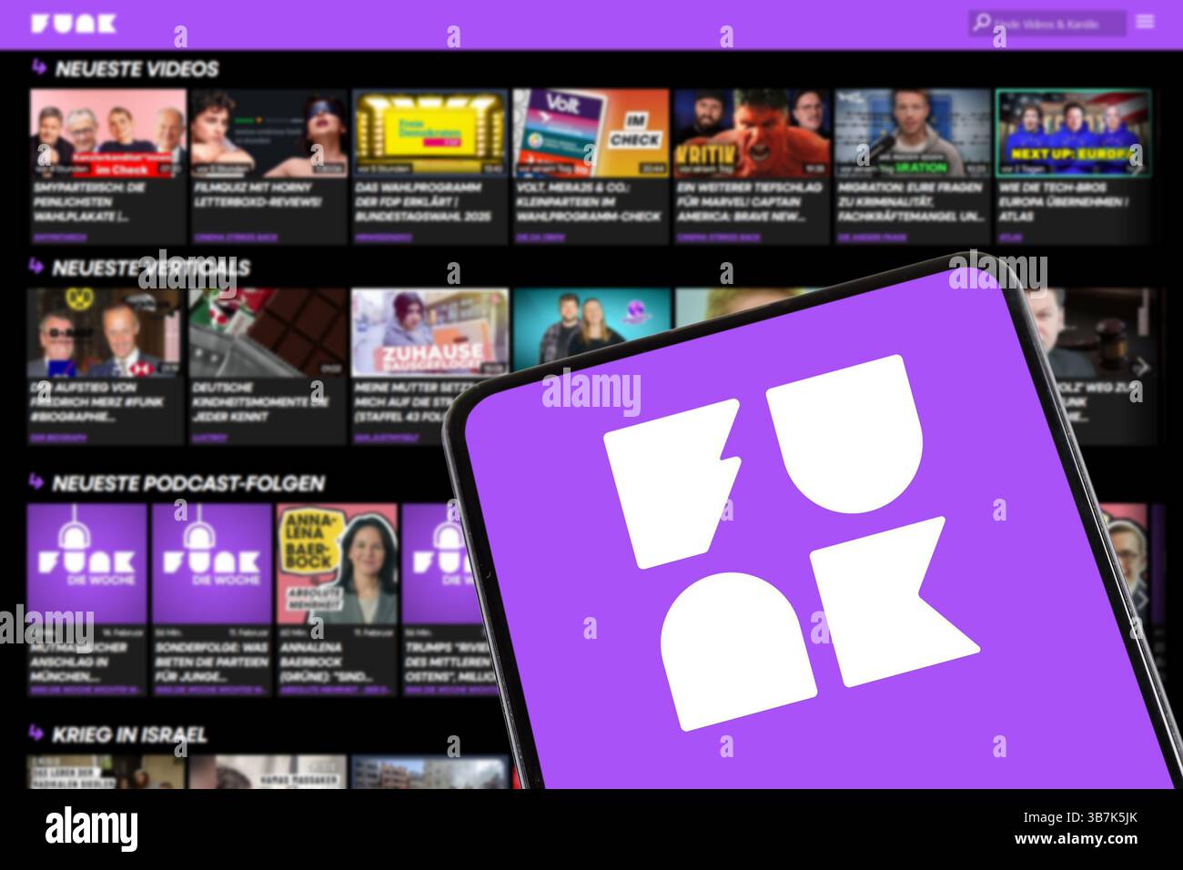The height and width of the screenshot is (870, 1183).
Task: Open the Neueste Podcast-Folgen section heading
Action: (x=187, y=483)
